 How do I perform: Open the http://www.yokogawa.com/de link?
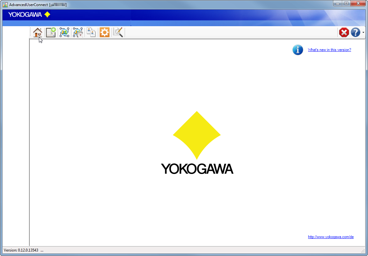point(331,237)
